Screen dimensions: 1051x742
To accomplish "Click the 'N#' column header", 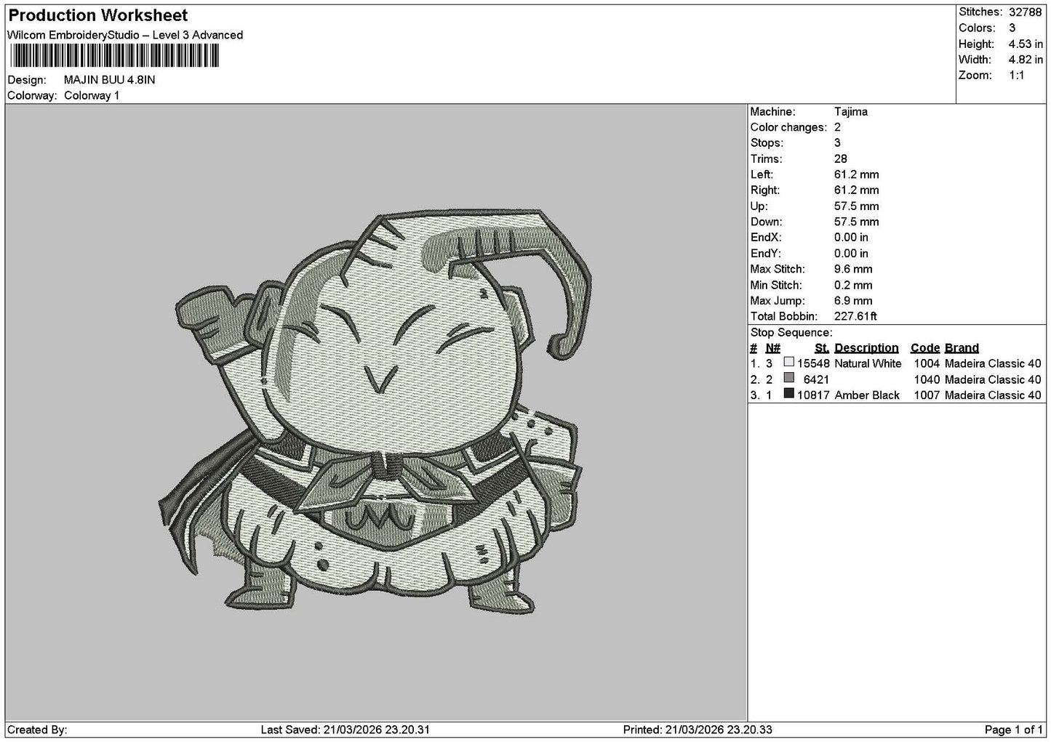I will (772, 348).
